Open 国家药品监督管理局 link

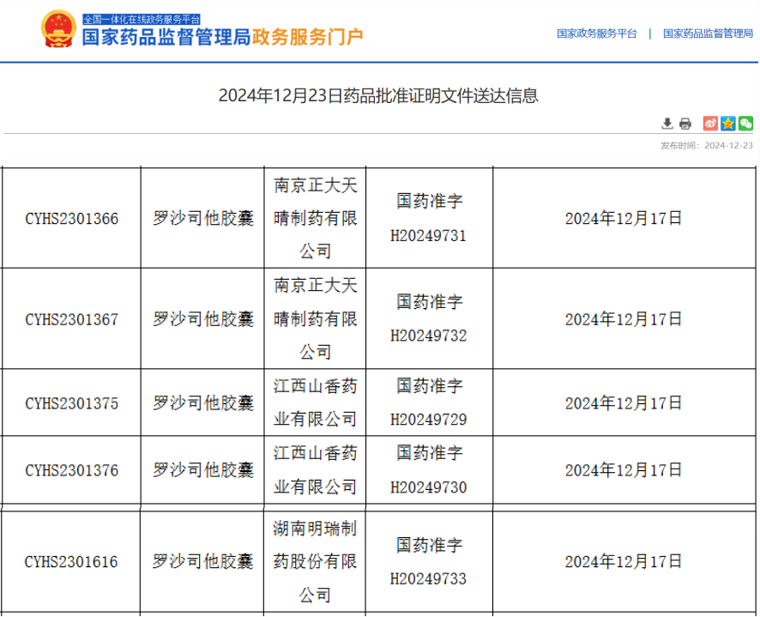pos(708,33)
